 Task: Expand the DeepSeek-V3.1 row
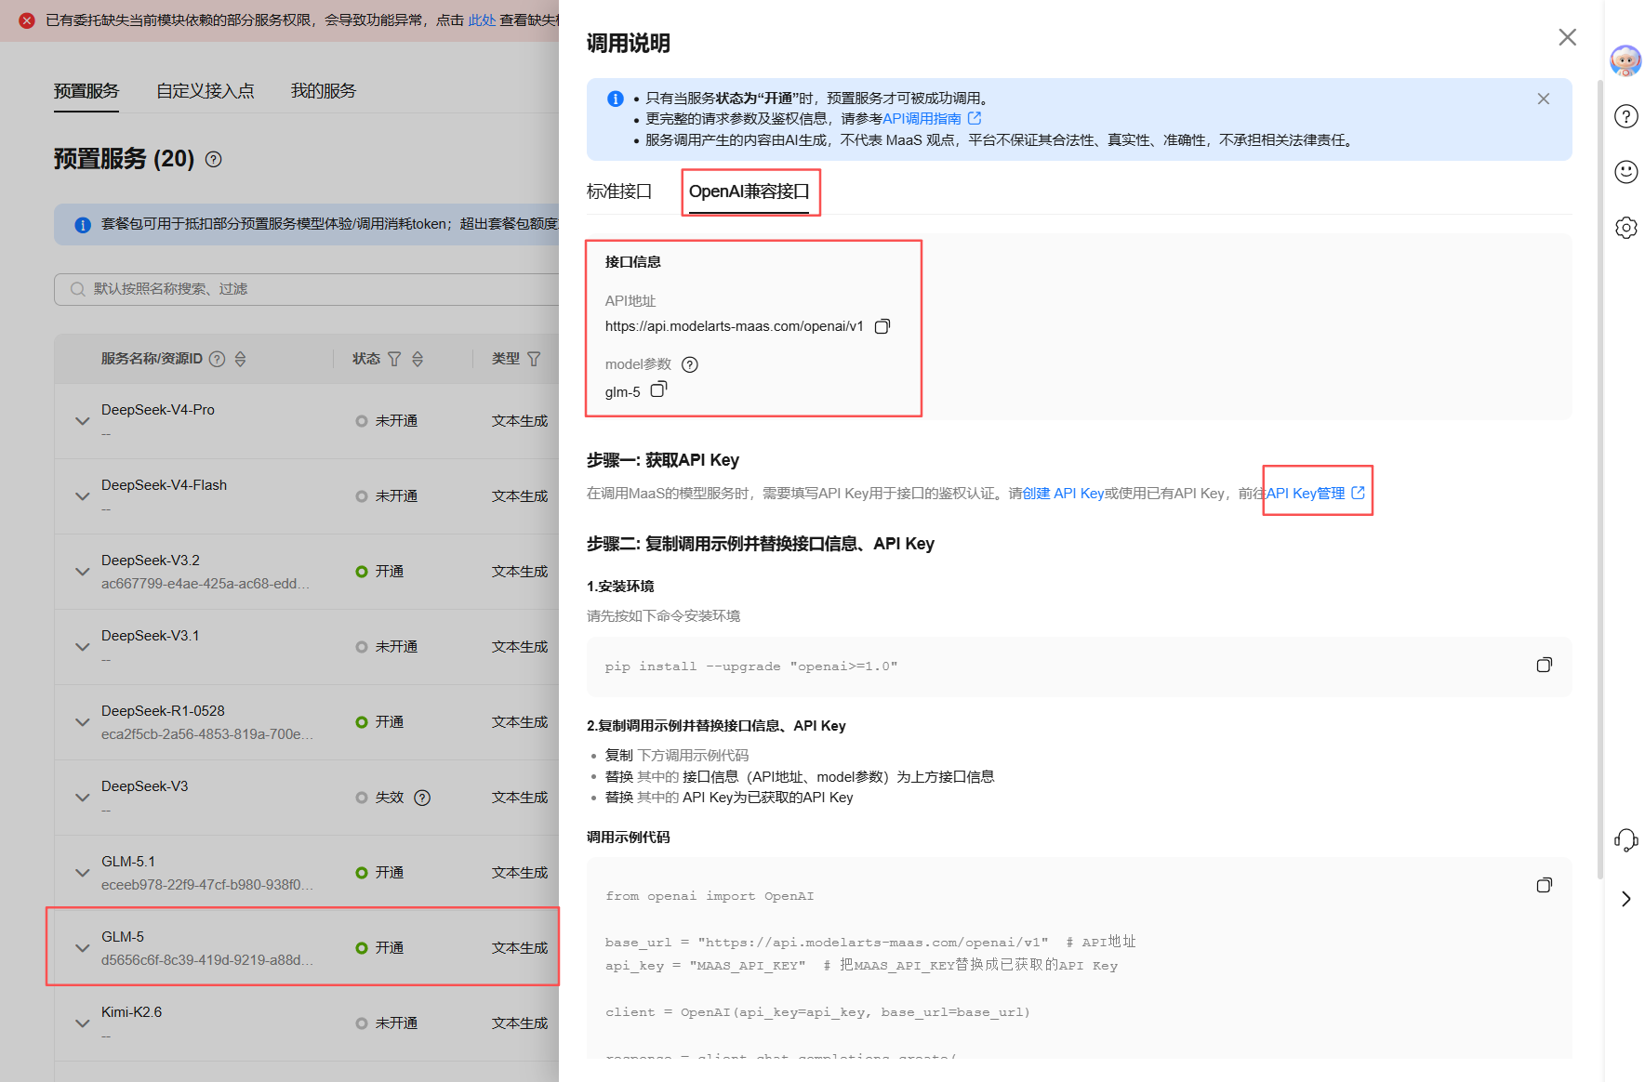click(83, 647)
